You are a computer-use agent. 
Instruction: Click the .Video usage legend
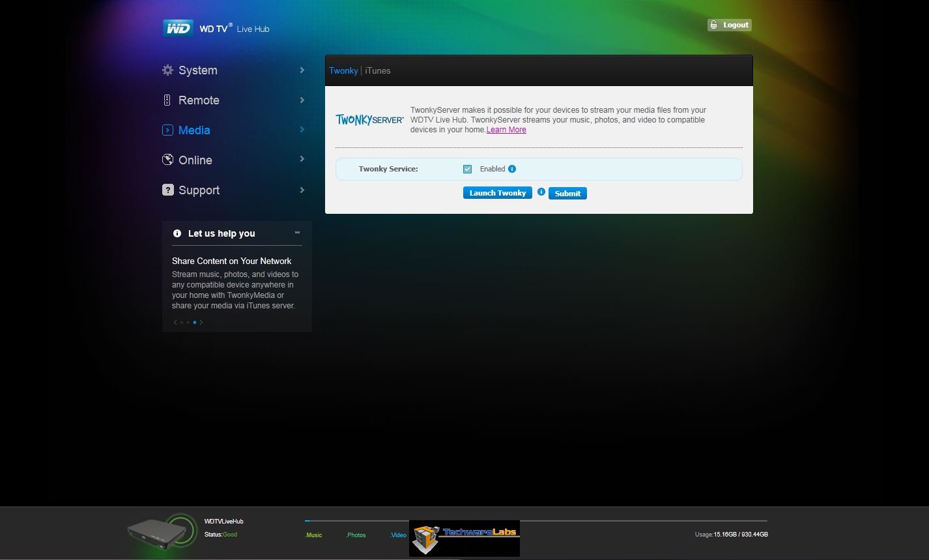pyautogui.click(x=398, y=535)
